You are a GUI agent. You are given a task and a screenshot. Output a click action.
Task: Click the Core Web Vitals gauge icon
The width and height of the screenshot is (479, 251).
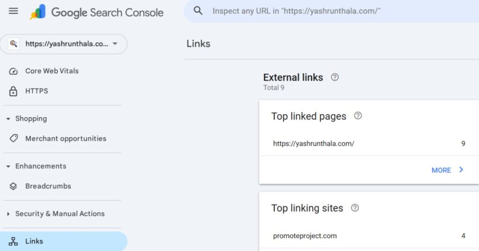click(14, 71)
